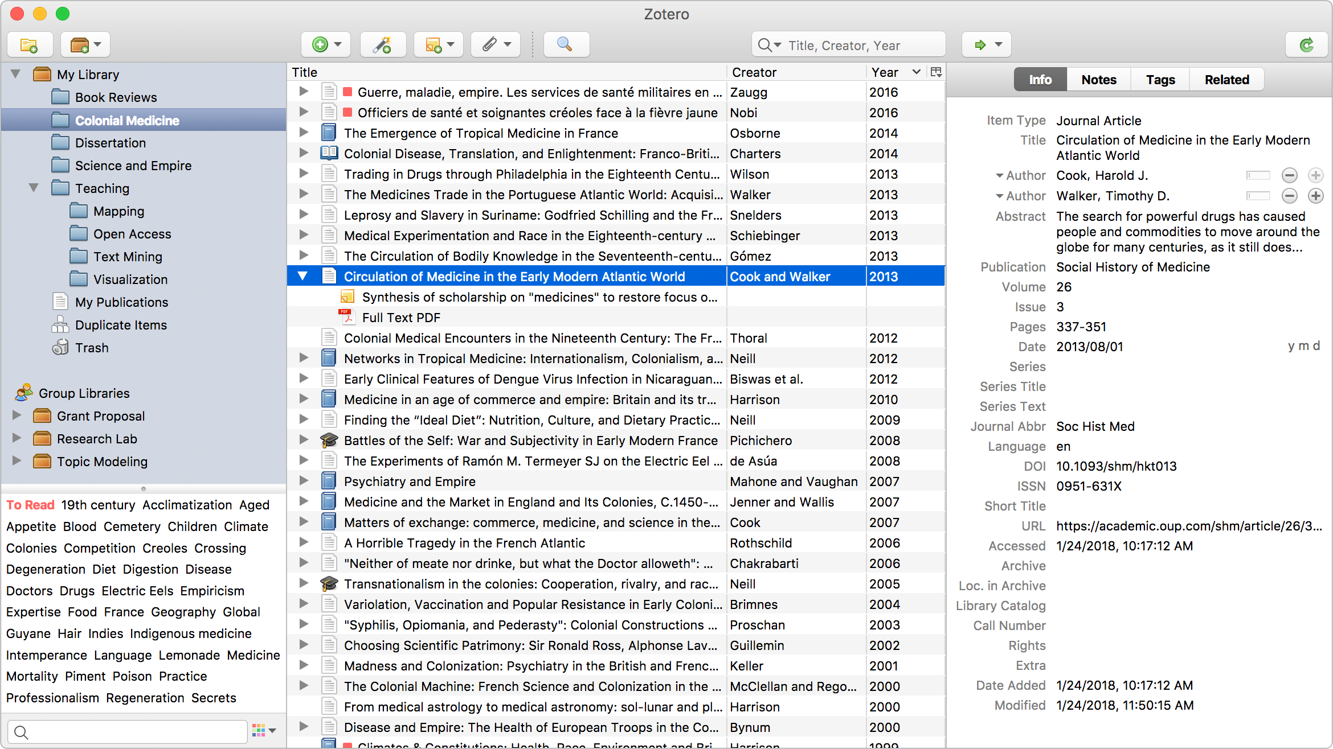Viewport: 1333px width, 749px height.
Task: Open the attach file icon menu
Action: click(x=497, y=44)
